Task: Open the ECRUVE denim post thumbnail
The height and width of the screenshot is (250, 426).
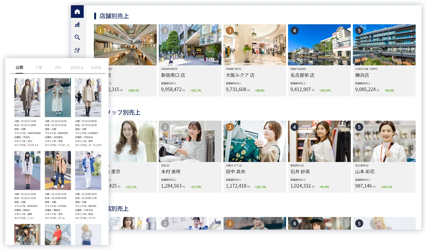Action: pos(58,170)
